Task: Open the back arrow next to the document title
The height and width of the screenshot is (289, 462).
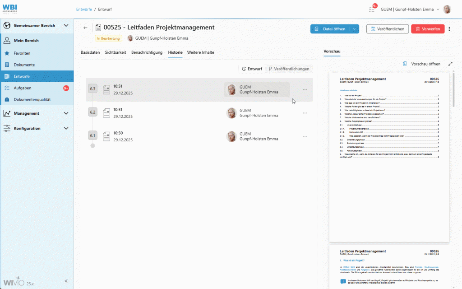Action: tap(85, 27)
